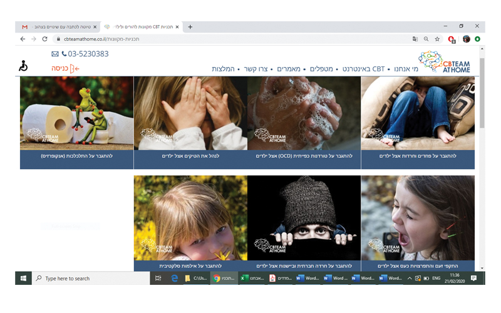Change input language via ENG indicator
Image resolution: width=501 pixels, height=313 pixels.
[x=436, y=278]
